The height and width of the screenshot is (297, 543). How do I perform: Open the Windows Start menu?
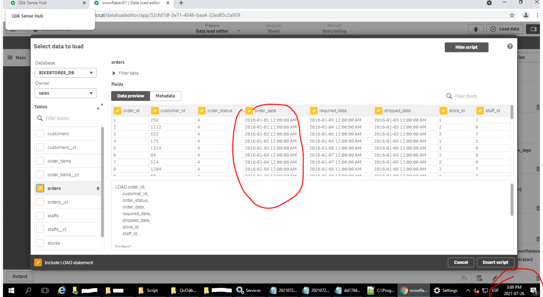coord(11,290)
